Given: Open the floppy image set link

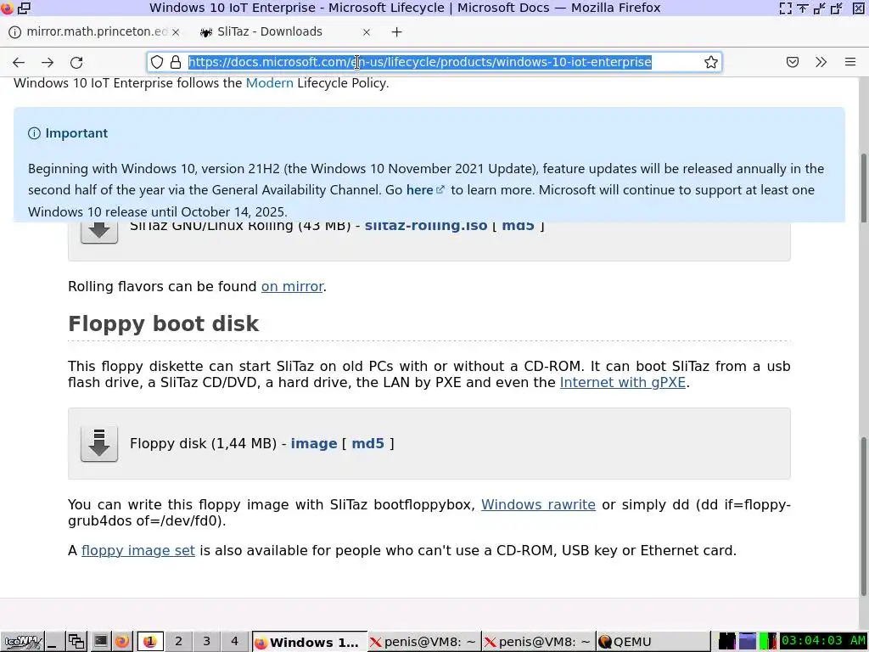Looking at the screenshot, I should [138, 550].
